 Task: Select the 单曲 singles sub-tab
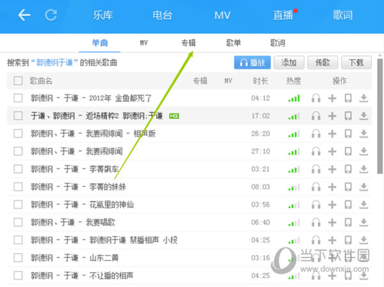pos(100,43)
